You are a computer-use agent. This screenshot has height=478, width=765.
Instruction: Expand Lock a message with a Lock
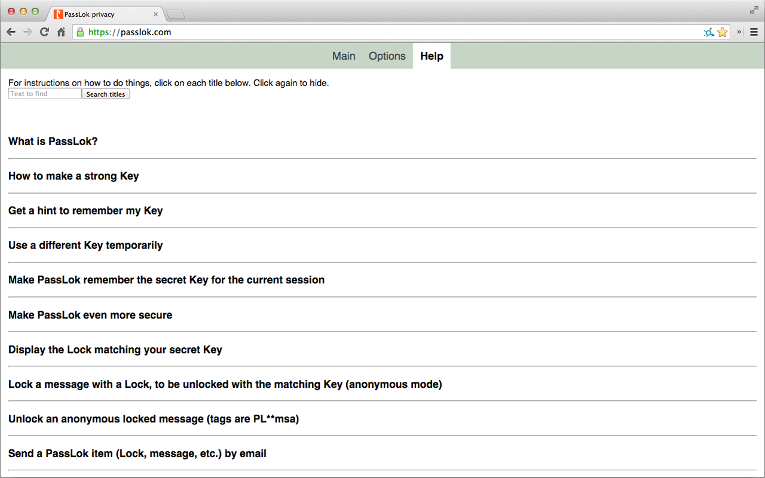[225, 384]
